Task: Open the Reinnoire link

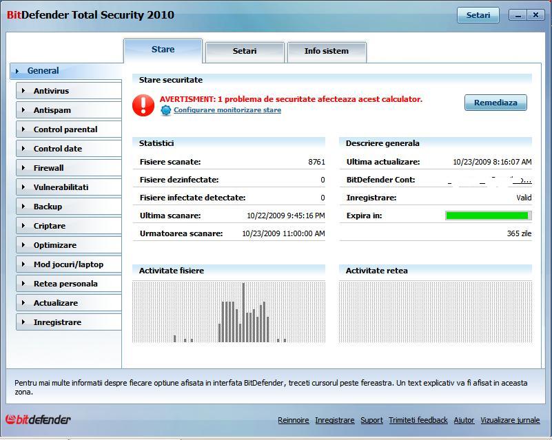Action: click(294, 420)
